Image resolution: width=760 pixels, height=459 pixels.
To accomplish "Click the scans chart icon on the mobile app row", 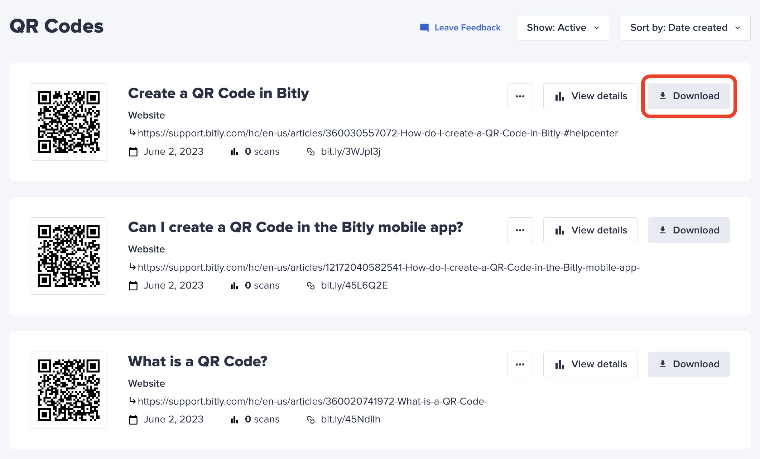I will [234, 285].
